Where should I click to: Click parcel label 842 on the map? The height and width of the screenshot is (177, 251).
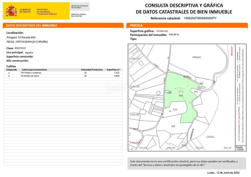pos(201,83)
